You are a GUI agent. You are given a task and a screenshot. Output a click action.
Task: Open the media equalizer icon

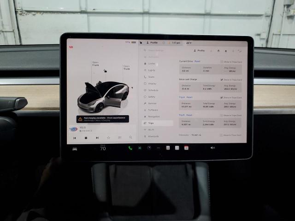pos(119,138)
